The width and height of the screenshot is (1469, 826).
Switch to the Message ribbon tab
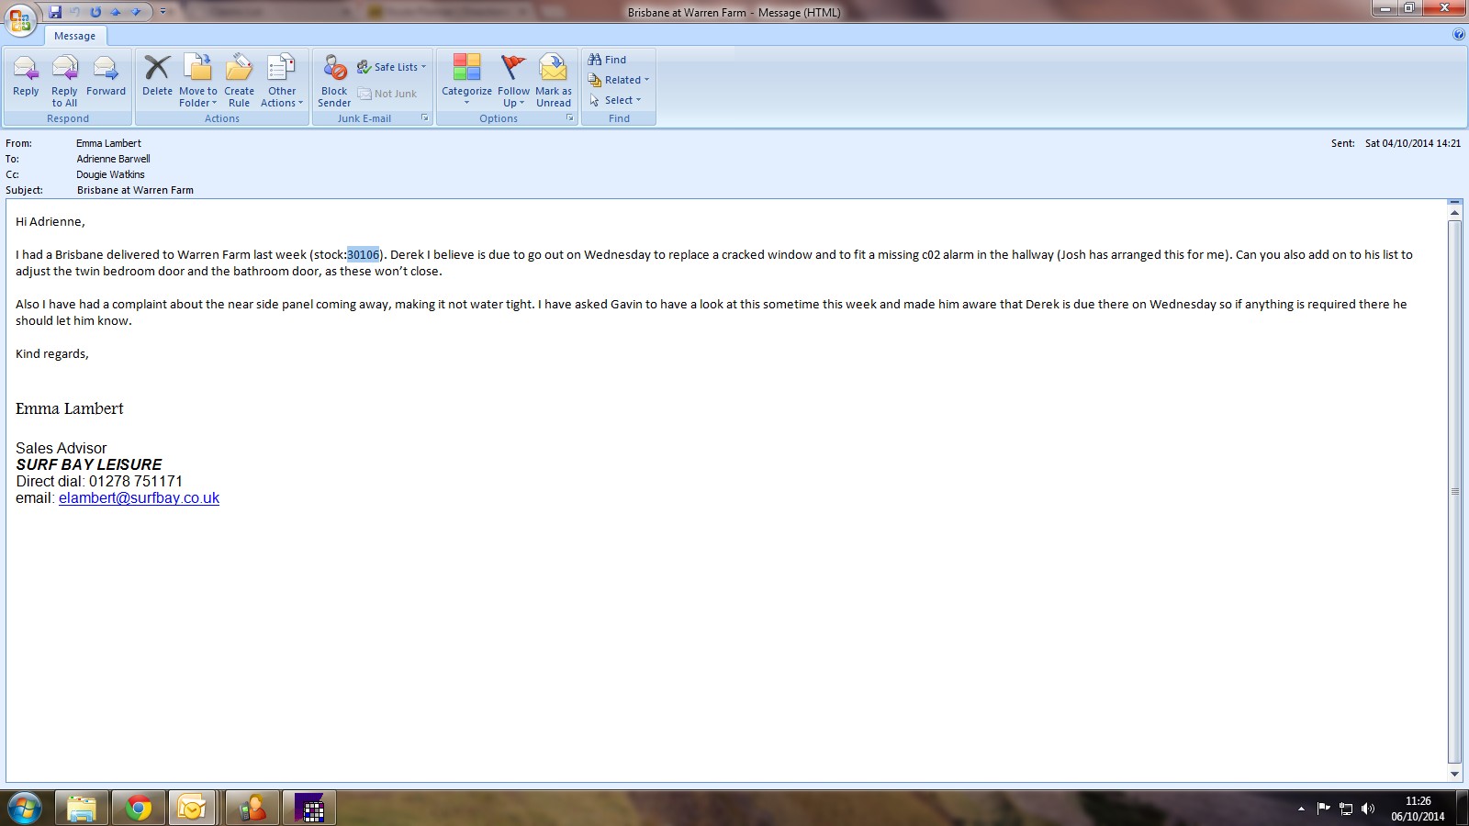pos(75,36)
